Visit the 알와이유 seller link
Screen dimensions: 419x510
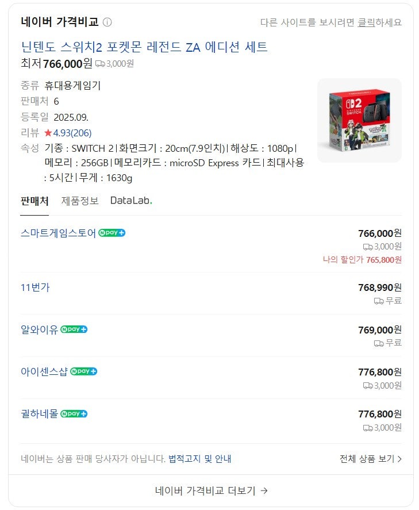39,329
